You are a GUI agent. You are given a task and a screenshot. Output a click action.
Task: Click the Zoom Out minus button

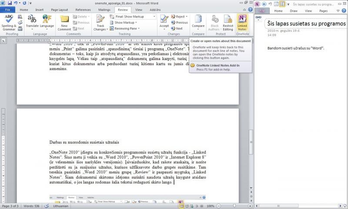coord(218,206)
